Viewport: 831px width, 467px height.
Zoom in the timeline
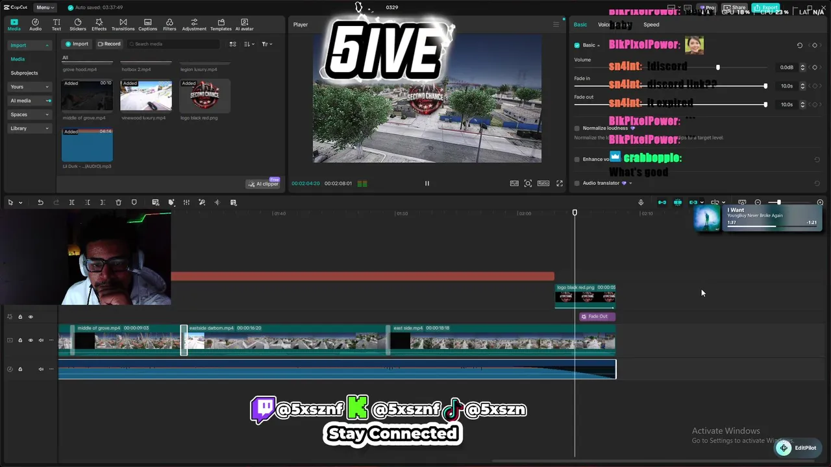pos(820,203)
